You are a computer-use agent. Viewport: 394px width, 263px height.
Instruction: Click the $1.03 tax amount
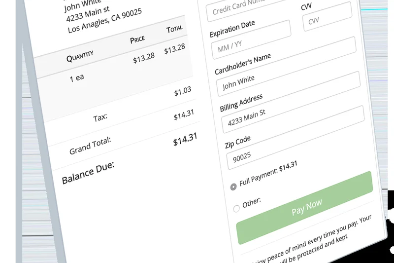pyautogui.click(x=182, y=91)
